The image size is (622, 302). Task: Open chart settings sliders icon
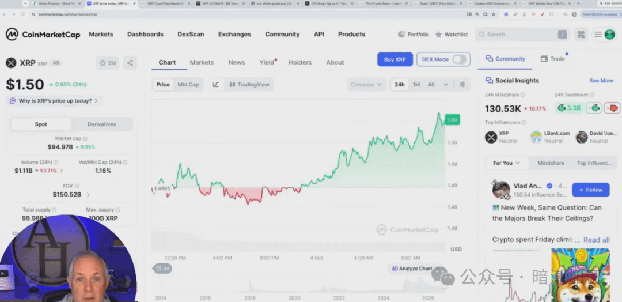pos(462,85)
